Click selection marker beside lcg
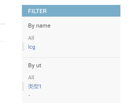This screenshot has width=130, height=103. [x=23, y=47]
